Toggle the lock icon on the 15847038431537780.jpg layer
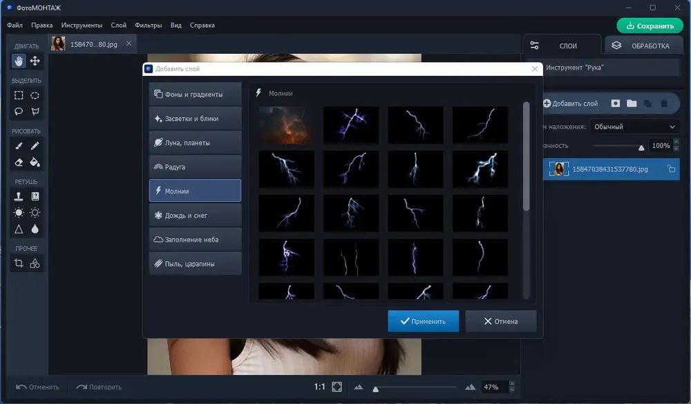This screenshot has height=404, width=691. 671,169
